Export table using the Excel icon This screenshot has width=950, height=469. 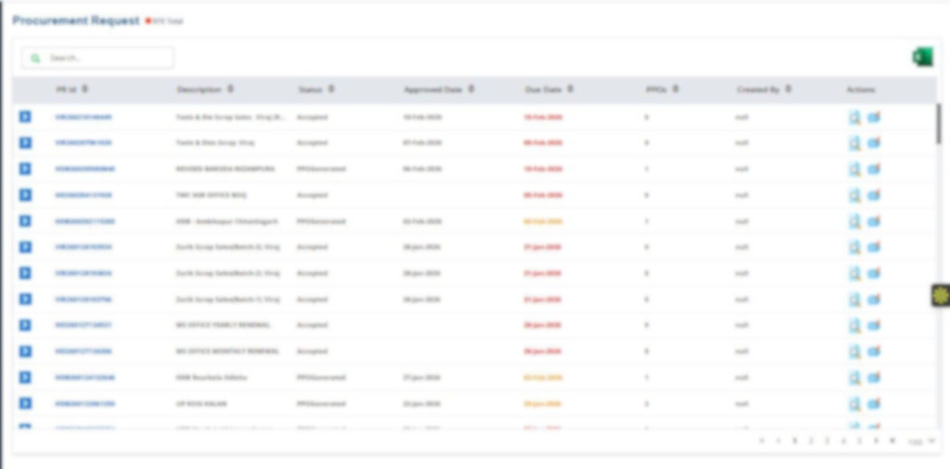coord(923,57)
